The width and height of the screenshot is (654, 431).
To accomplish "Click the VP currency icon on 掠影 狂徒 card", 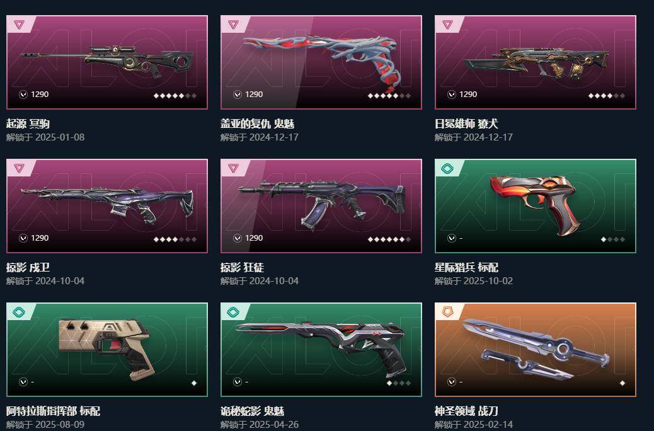I will click(238, 238).
